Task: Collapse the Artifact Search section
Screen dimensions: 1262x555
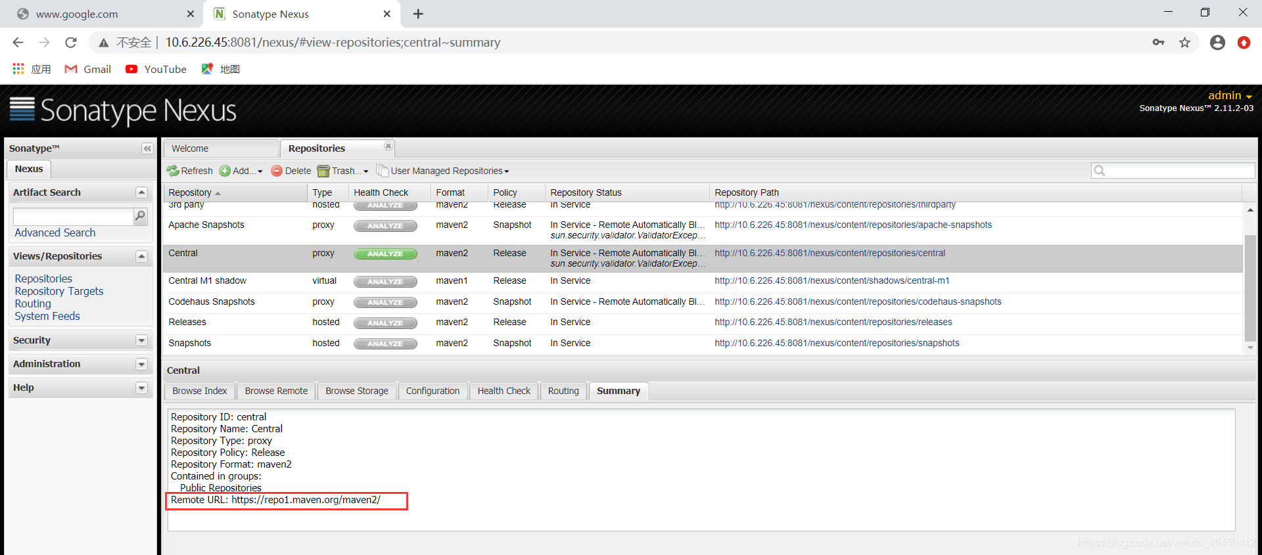Action: tap(141, 192)
